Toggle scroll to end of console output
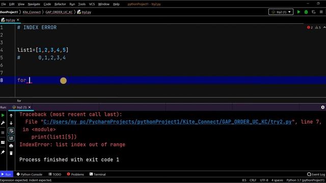Viewport: 326px width, 183px height. pos(11,138)
